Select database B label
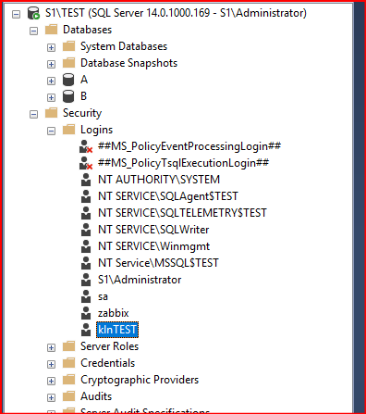Viewport: 366px width, 414px height. pyautogui.click(x=84, y=96)
